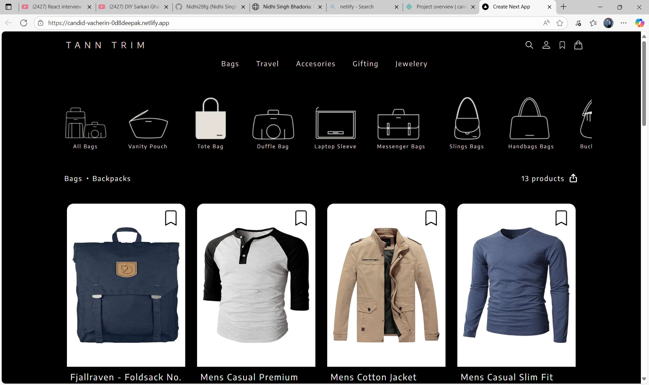Open the Mens Casual Premium shirt thumbnail
The height and width of the screenshot is (385, 649).
[x=256, y=285]
